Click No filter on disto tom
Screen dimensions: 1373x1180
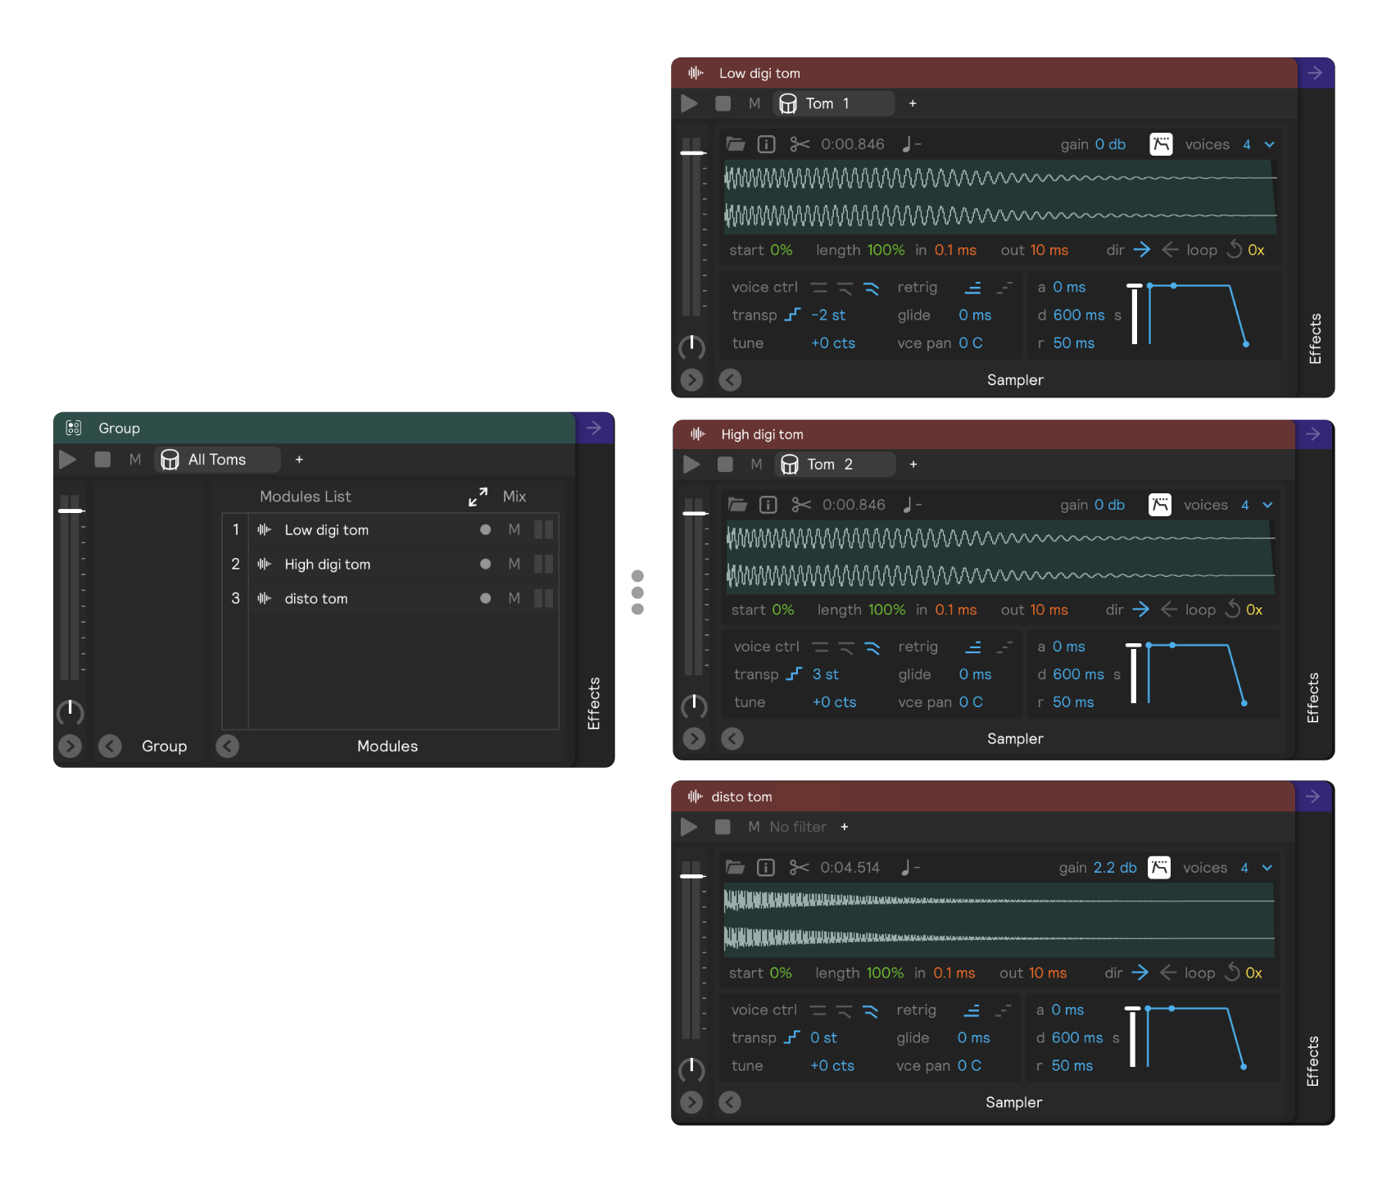pos(798,827)
